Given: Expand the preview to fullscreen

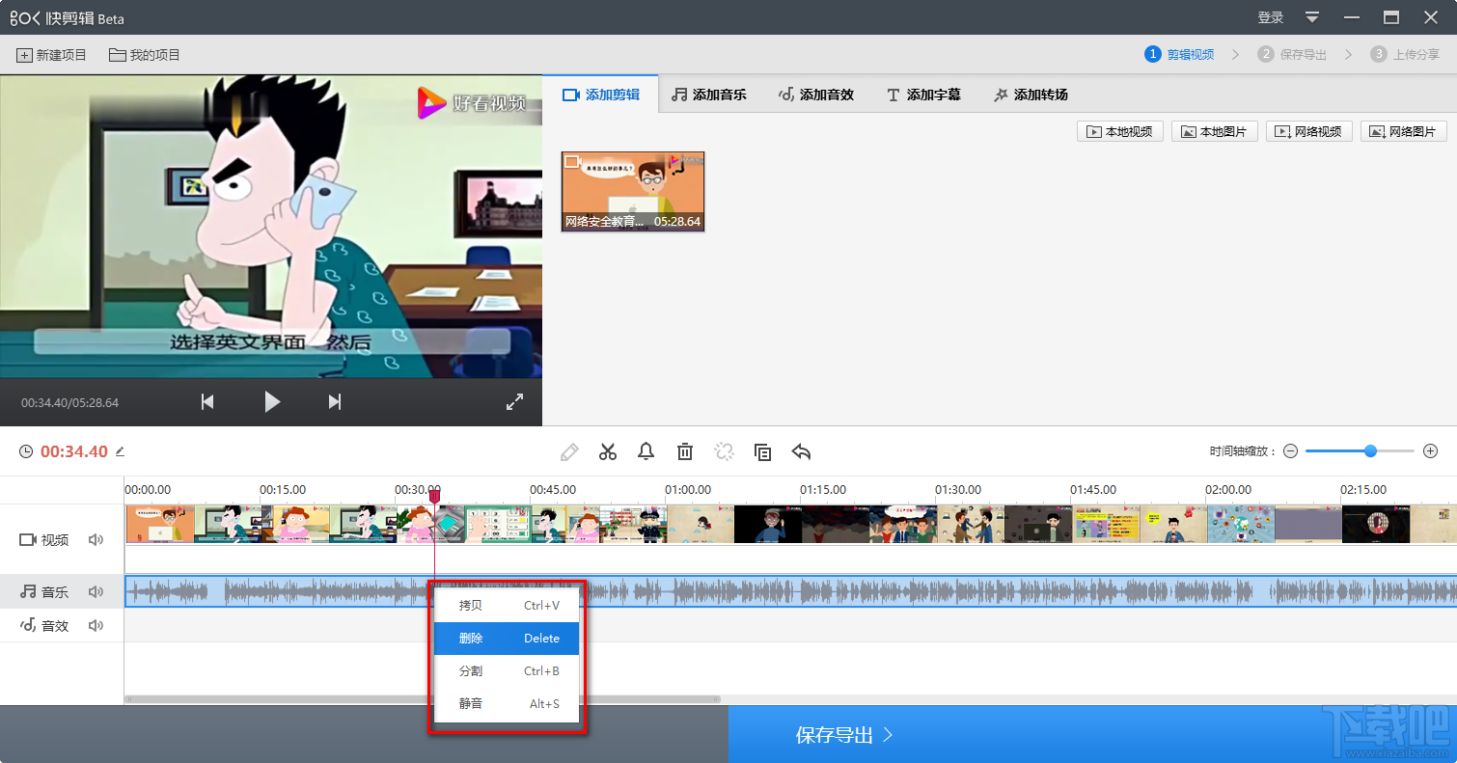Looking at the screenshot, I should click(514, 402).
